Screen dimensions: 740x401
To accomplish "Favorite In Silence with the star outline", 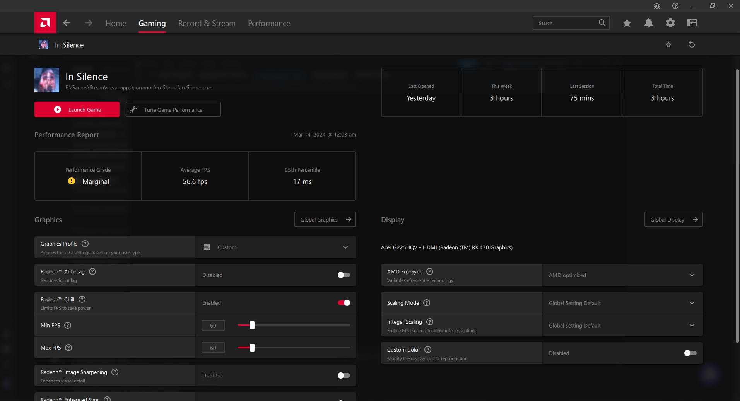I will click(668, 45).
